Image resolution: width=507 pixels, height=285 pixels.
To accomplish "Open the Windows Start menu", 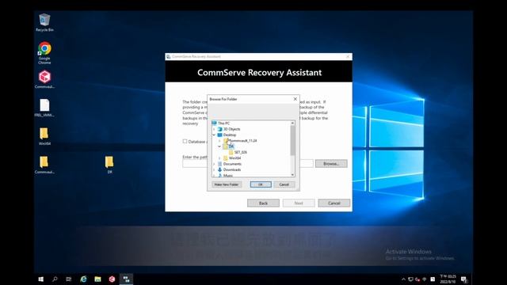I will point(40,279).
